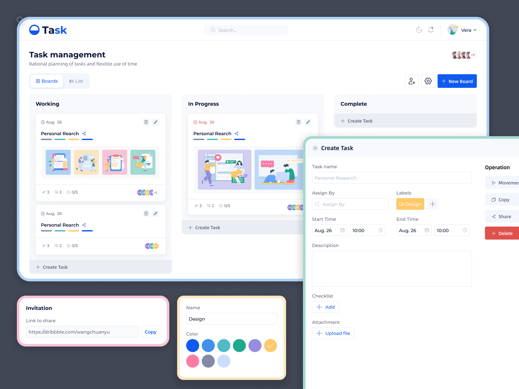Toggle dark mode moon icon

(419, 30)
